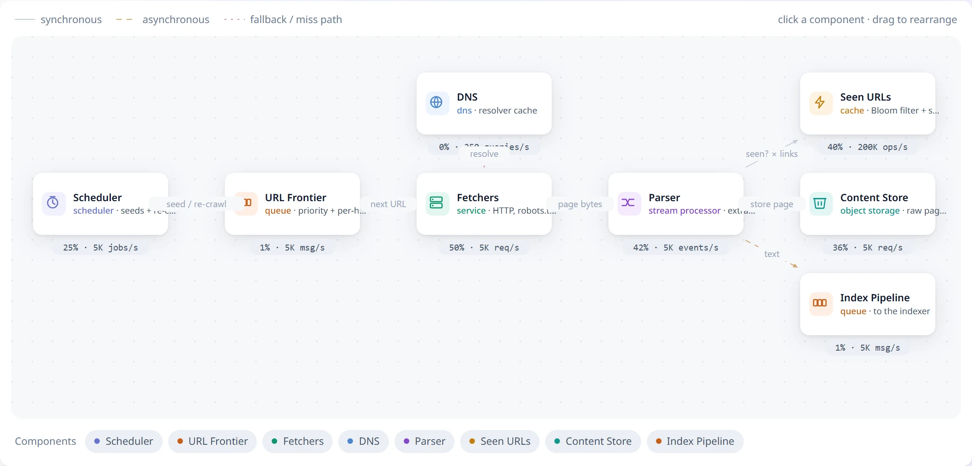Screen dimensions: 972x466
Task: Click the '40% · 200K ops/s' metric
Action: (x=868, y=147)
